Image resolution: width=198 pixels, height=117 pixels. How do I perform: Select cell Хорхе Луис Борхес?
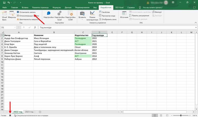19,56
